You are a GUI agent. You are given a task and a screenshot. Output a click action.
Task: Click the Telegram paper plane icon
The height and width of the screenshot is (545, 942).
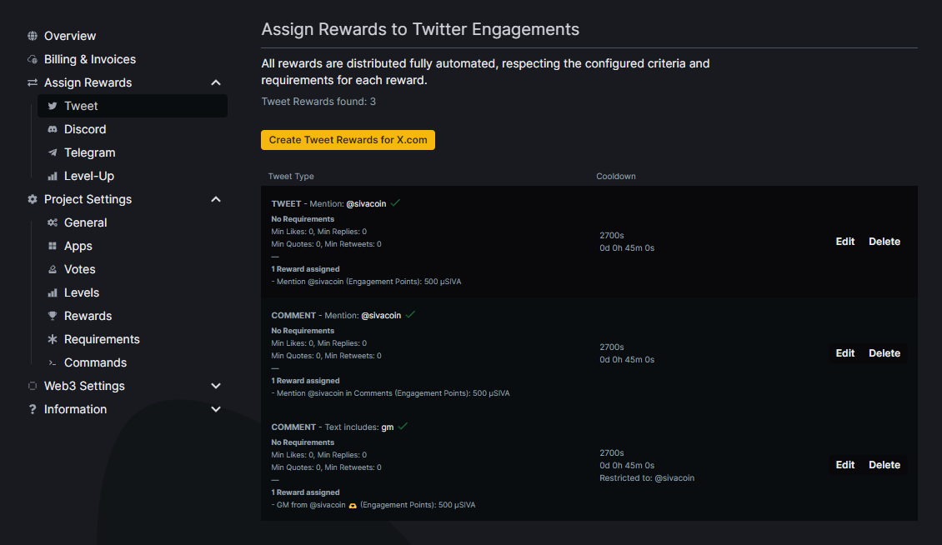pyautogui.click(x=53, y=152)
